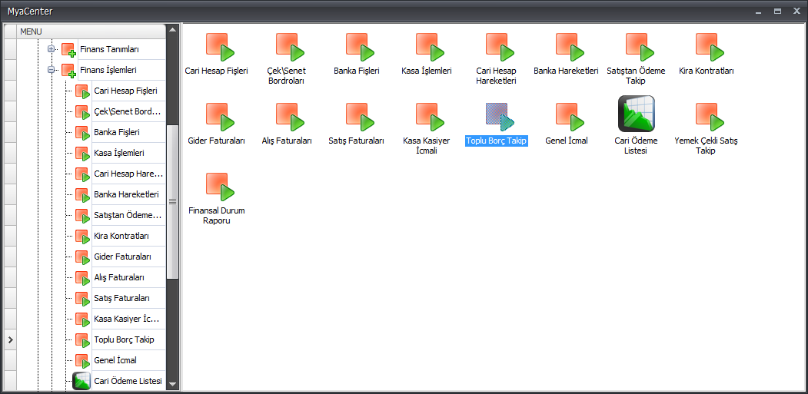The height and width of the screenshot is (394, 808).
Task: Open Kira Kontratları large icon
Action: (x=710, y=47)
